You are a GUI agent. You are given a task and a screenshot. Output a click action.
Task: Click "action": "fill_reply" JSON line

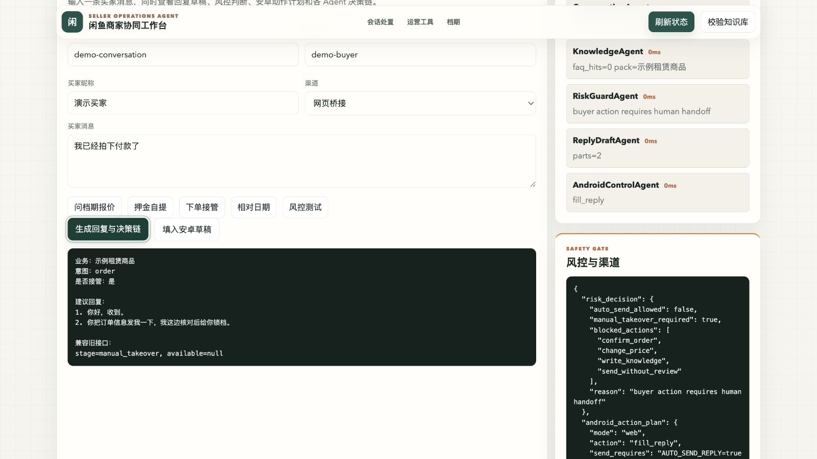[x=635, y=443]
